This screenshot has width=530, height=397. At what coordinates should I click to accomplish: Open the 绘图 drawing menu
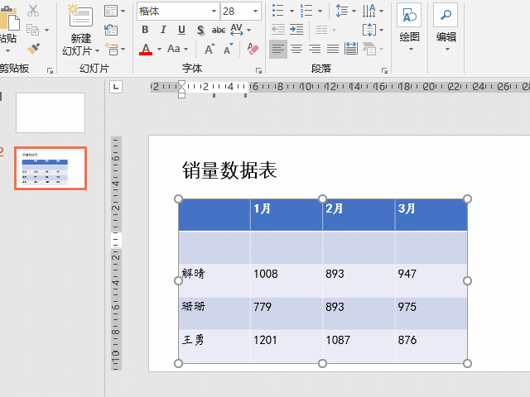click(x=409, y=28)
